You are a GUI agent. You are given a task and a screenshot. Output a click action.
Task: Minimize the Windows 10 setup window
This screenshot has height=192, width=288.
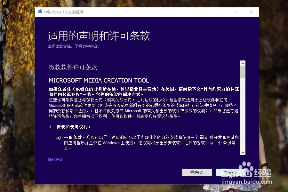[x=222, y=12]
